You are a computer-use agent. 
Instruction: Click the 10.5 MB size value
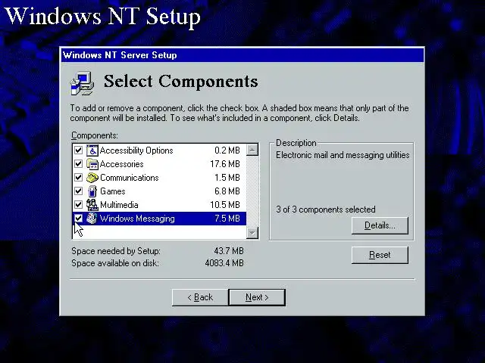click(225, 205)
